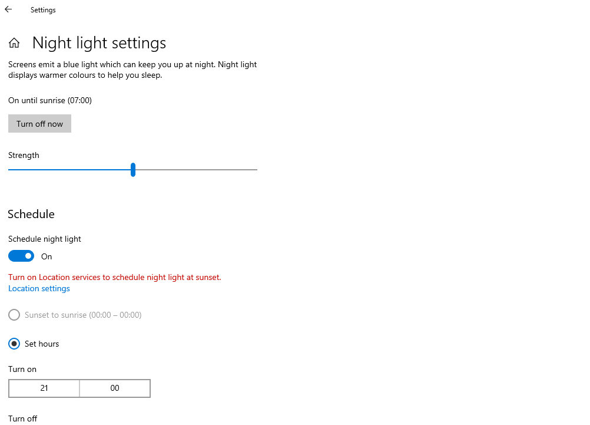Click the Night light settings page heading
Image resolution: width=590 pixels, height=425 pixels.
(x=99, y=43)
